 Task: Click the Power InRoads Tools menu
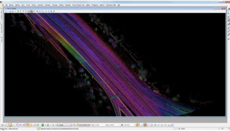78,5
